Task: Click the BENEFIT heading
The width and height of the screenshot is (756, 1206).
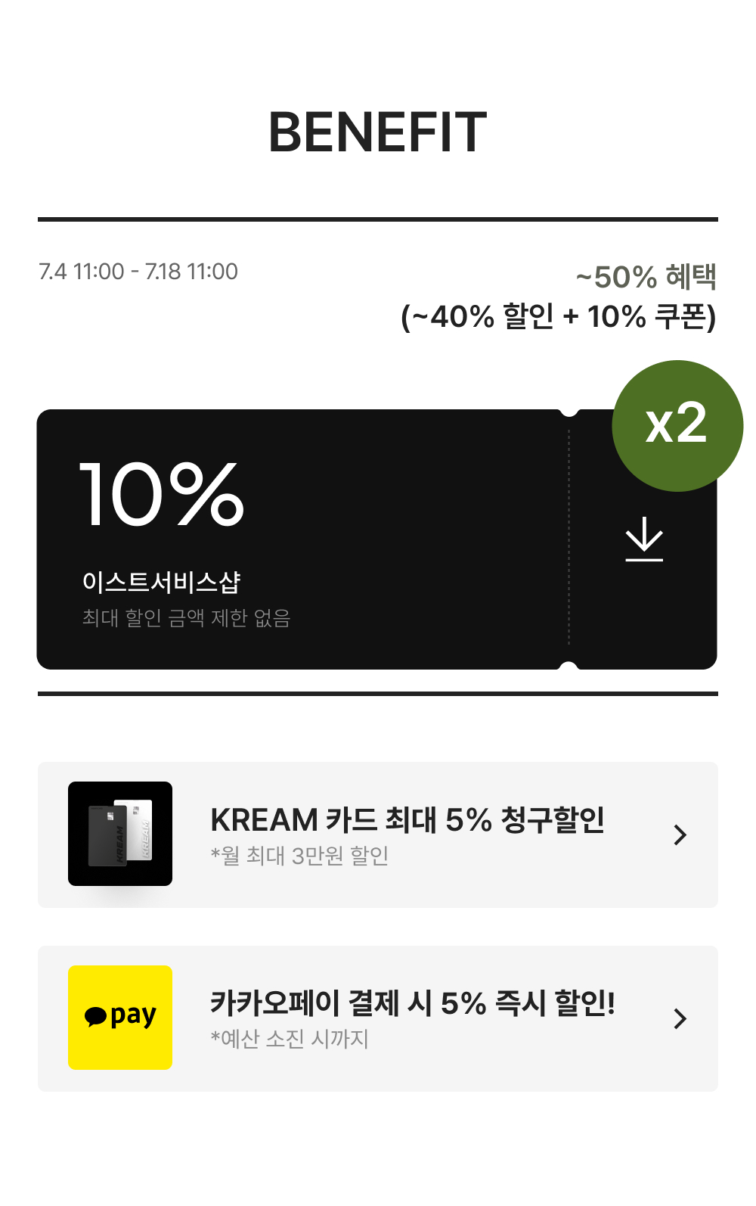Action: [377, 132]
